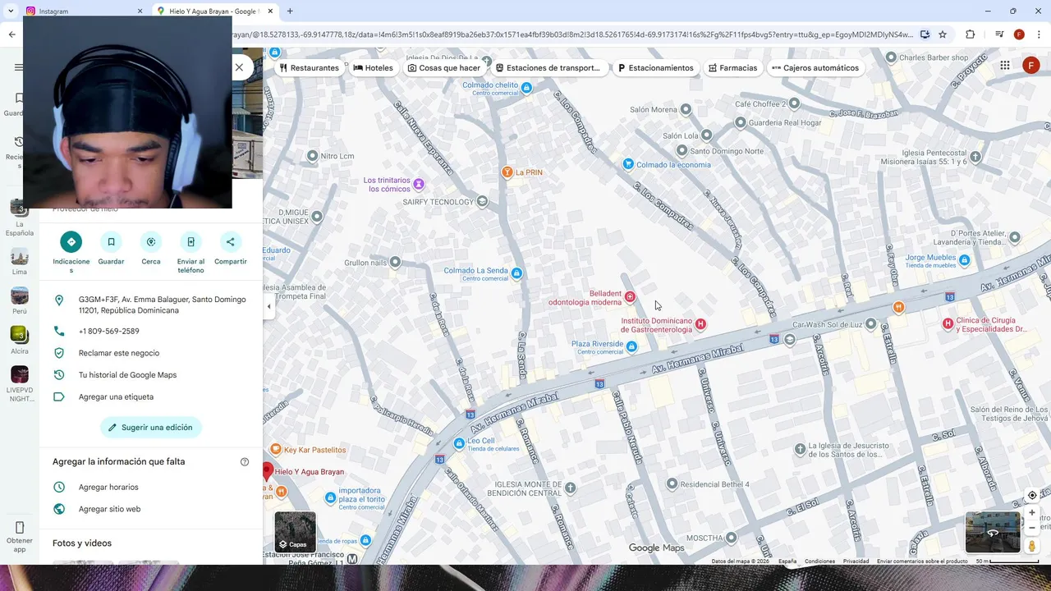Viewport: 1051px width, 591px height.
Task: Go back with browser arrow
Action: 11,34
